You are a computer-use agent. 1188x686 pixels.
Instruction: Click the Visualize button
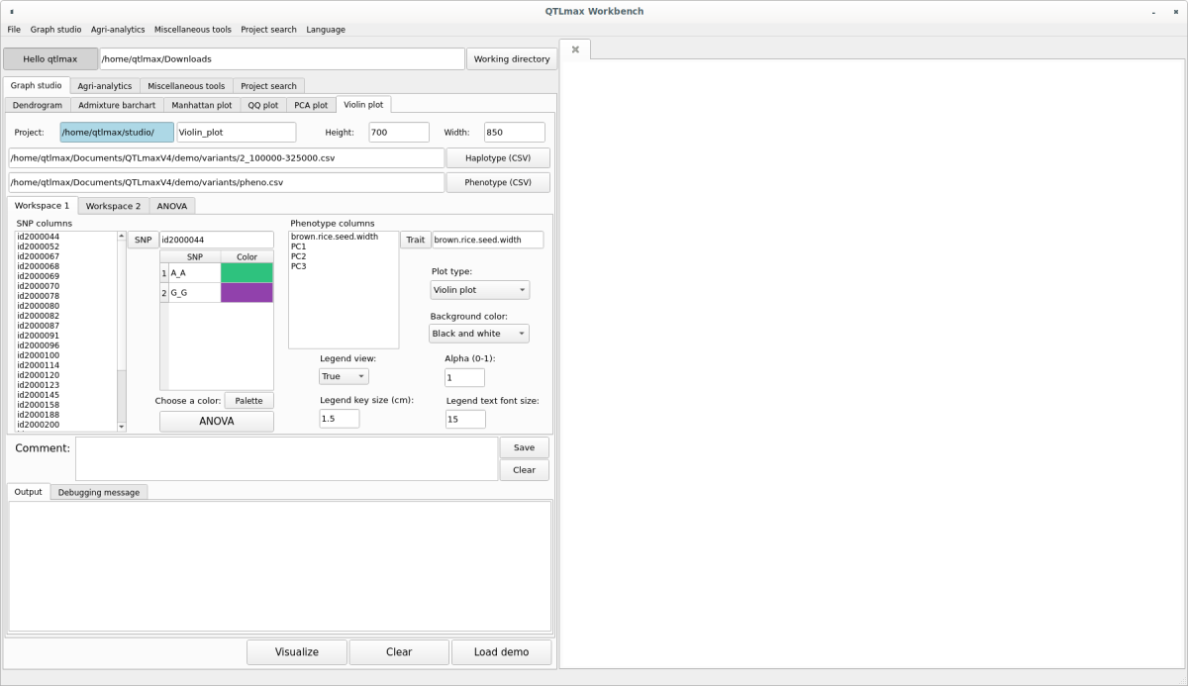coord(297,652)
